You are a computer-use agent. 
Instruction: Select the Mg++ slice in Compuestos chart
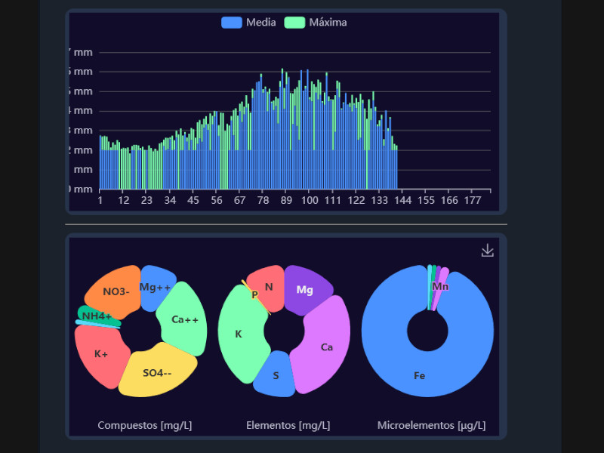tap(156, 288)
